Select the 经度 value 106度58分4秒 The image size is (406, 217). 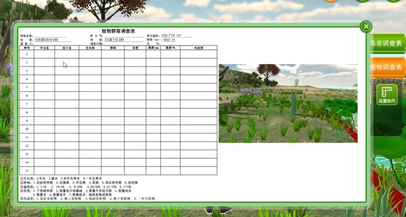pos(46,40)
